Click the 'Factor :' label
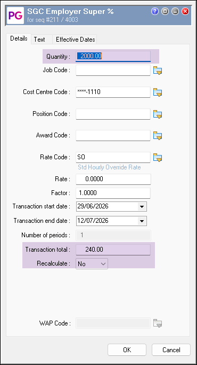This screenshot has width=197, height=365. pos(61,193)
